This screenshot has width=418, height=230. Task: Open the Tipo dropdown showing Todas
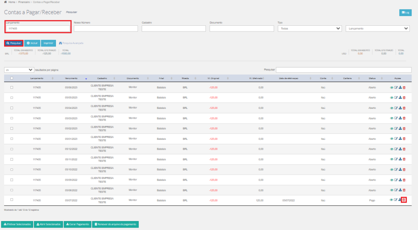(310, 29)
